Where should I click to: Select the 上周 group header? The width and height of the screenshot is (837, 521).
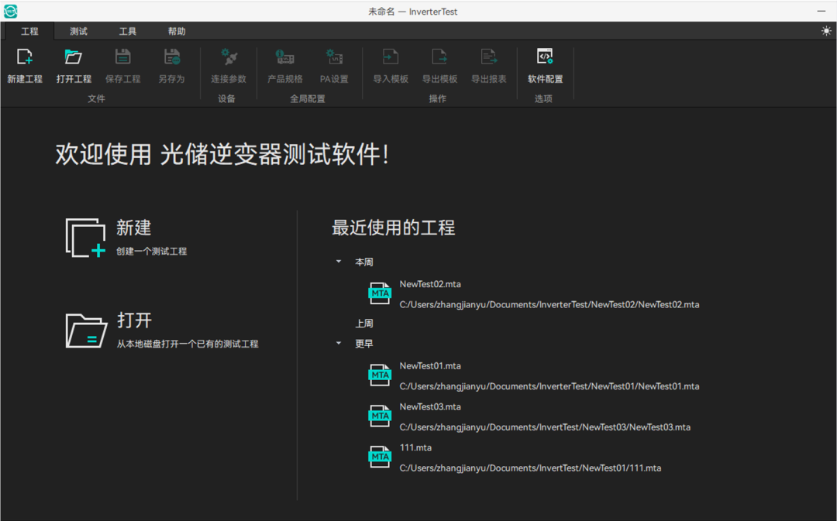coord(364,324)
